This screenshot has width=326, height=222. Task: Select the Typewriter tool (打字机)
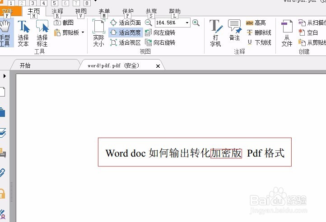click(x=216, y=33)
